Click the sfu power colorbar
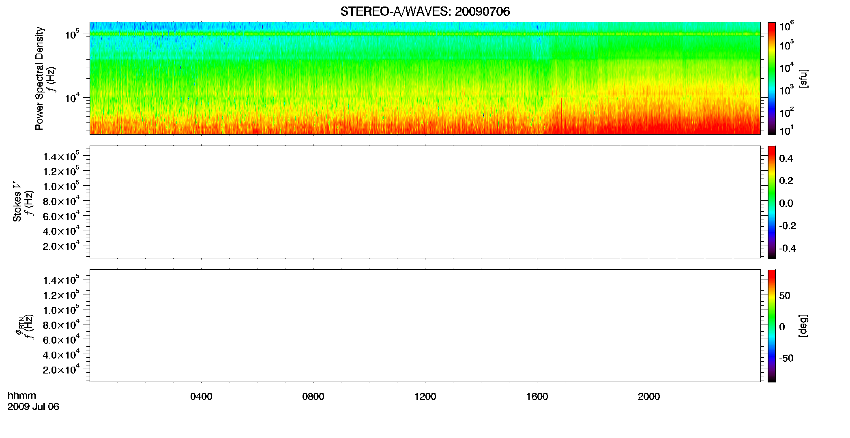 [x=772, y=78]
